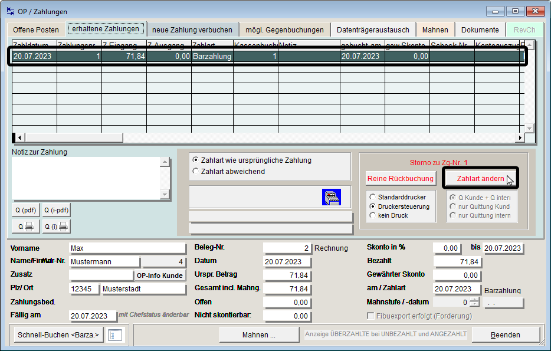Click the Zusatz input field

[101, 275]
